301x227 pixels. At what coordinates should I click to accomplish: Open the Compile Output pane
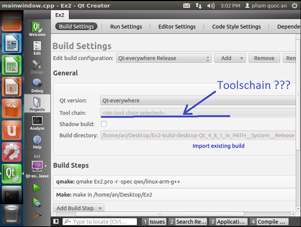pos(269,222)
